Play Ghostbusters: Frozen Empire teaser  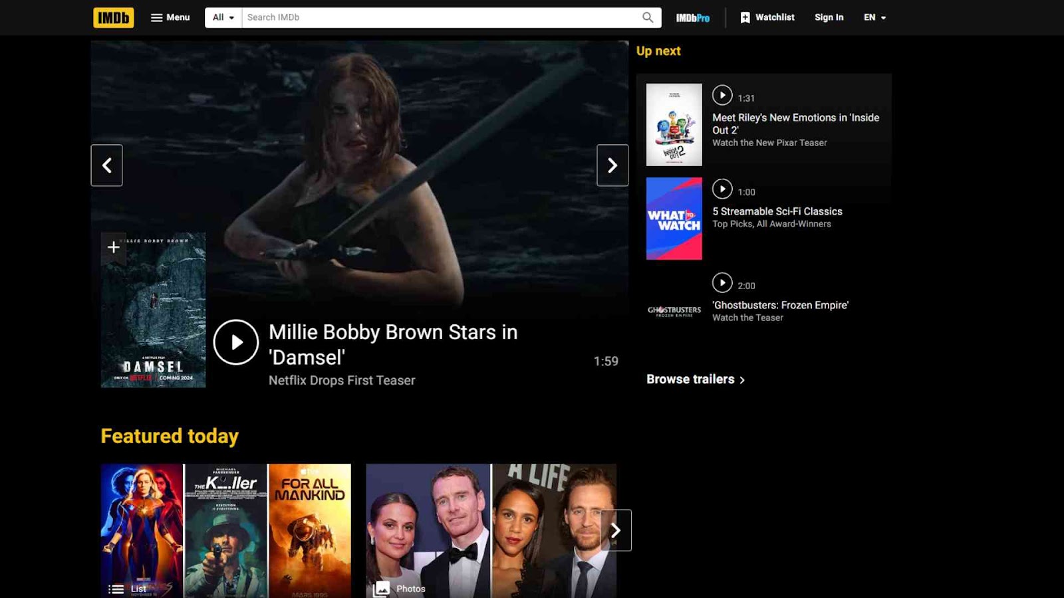pos(722,283)
